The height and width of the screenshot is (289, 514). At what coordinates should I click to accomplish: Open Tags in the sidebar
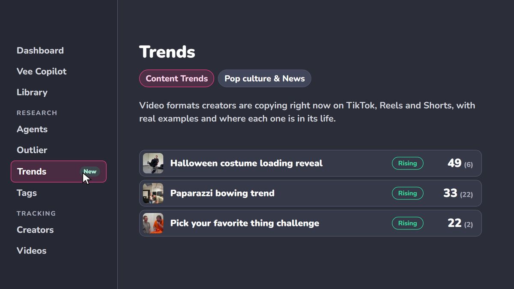27,193
